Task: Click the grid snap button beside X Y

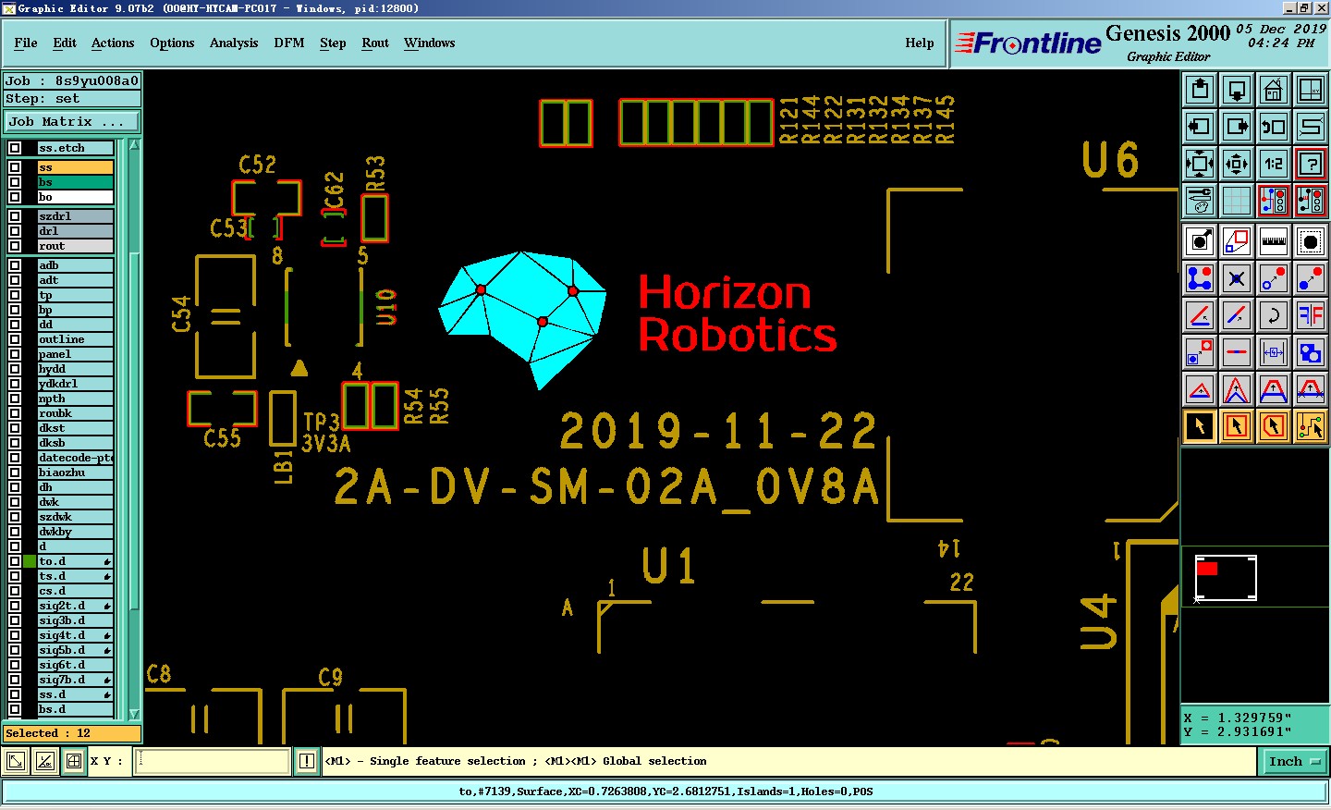Action: point(74,762)
